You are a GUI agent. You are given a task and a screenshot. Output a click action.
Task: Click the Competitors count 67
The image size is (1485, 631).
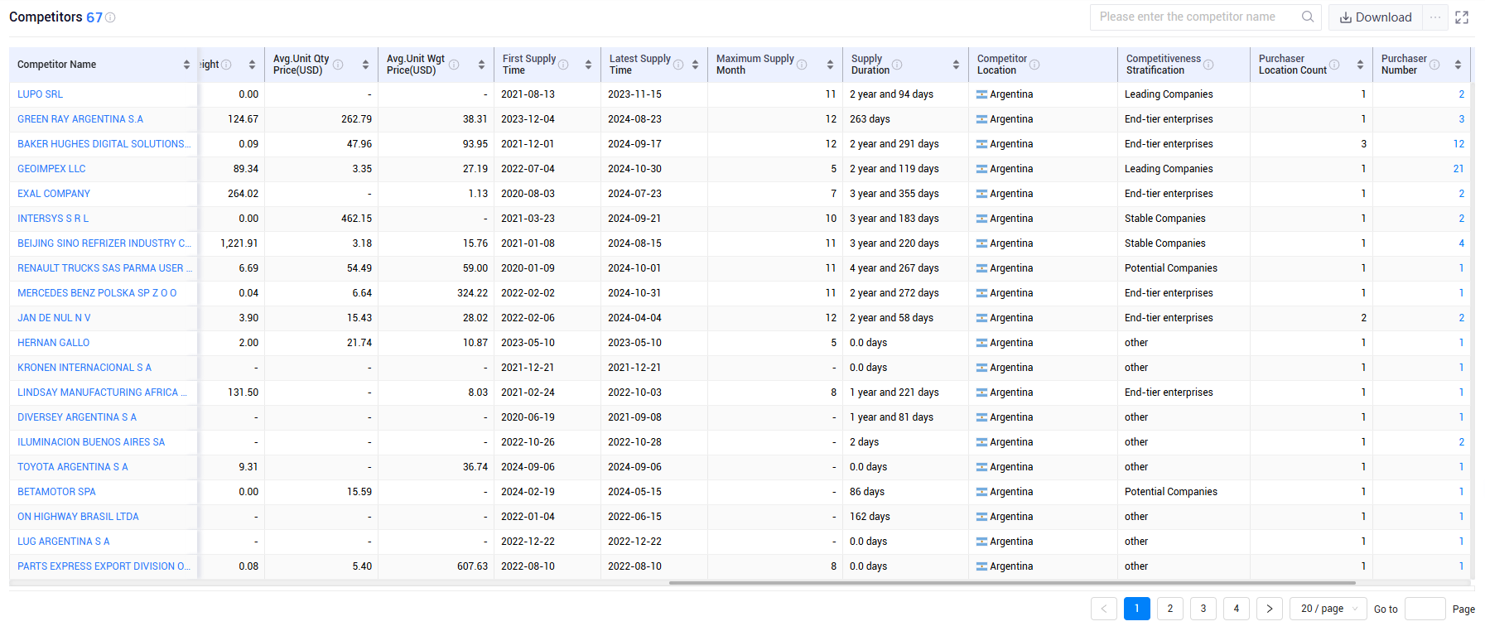pos(94,17)
